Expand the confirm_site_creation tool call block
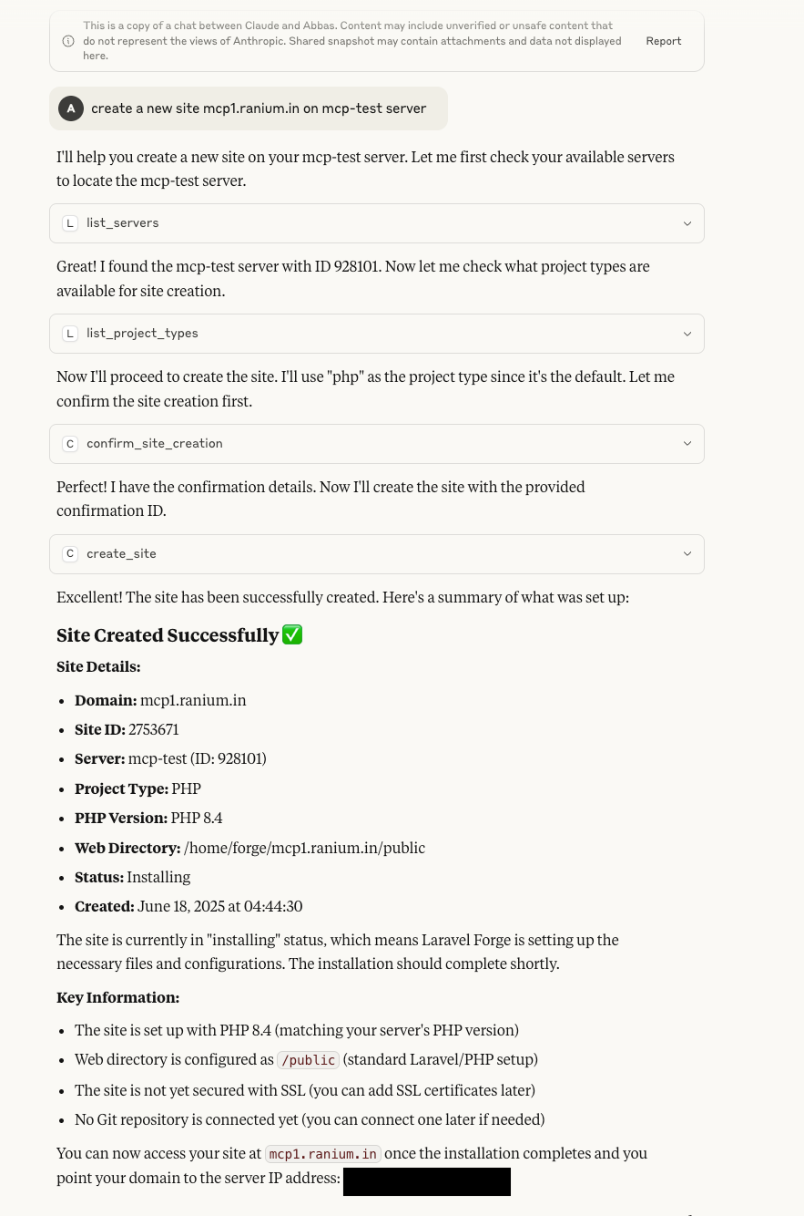This screenshot has height=1216, width=804. coord(687,443)
